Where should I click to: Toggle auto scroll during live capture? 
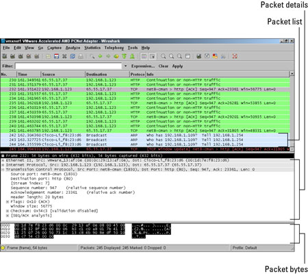tap(152, 56)
